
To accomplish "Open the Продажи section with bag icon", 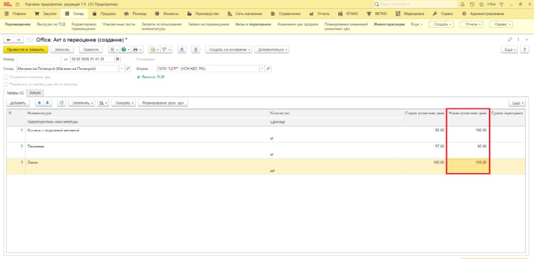I will pos(104,14).
